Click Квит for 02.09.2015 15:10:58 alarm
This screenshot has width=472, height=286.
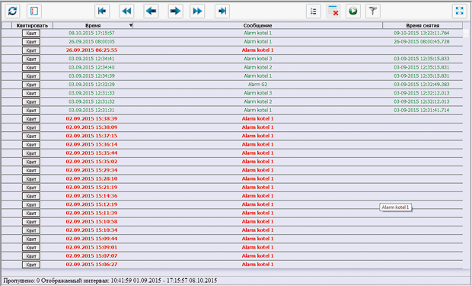click(x=31, y=222)
